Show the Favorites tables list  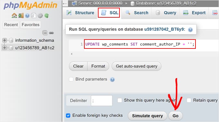tap(31, 25)
